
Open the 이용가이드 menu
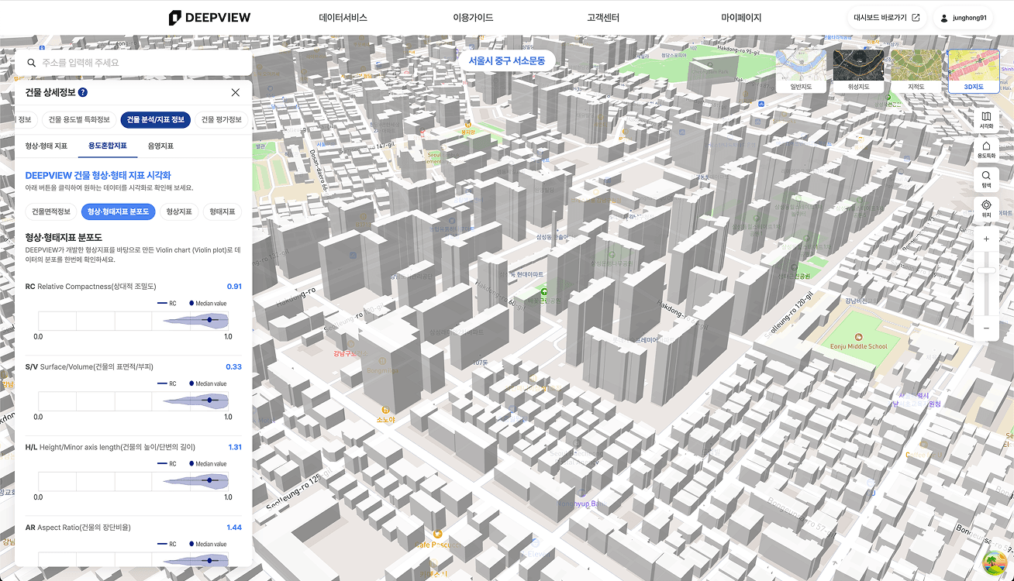[473, 17]
